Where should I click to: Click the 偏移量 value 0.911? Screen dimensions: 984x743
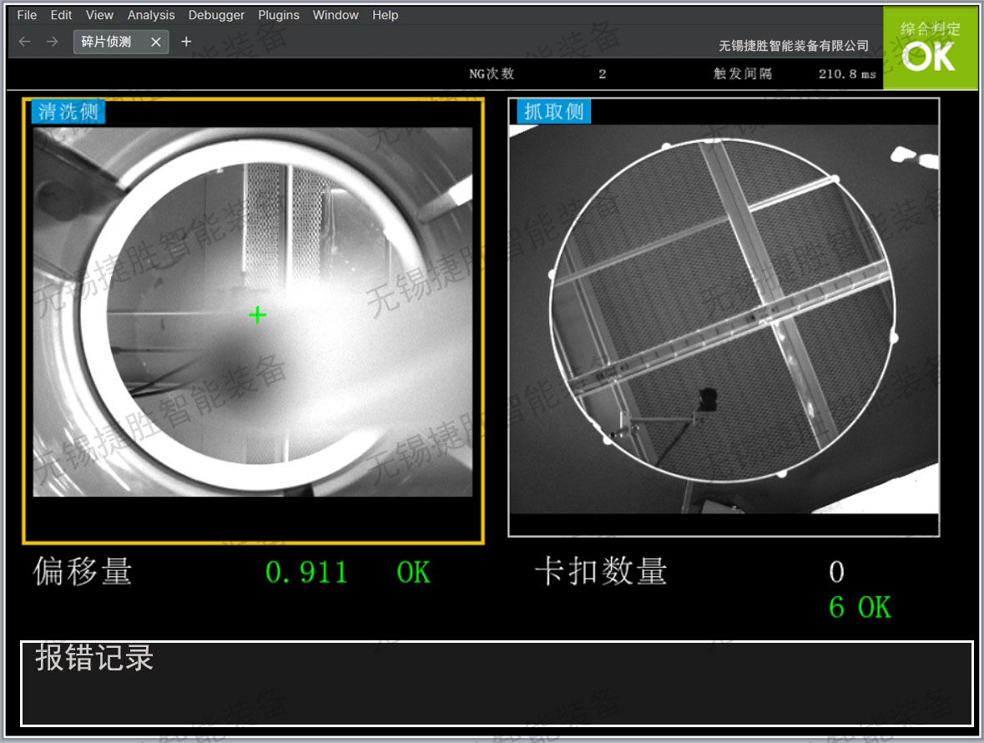(306, 573)
